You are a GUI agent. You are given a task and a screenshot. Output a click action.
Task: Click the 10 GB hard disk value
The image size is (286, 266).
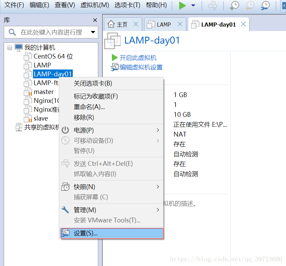pos(182,115)
